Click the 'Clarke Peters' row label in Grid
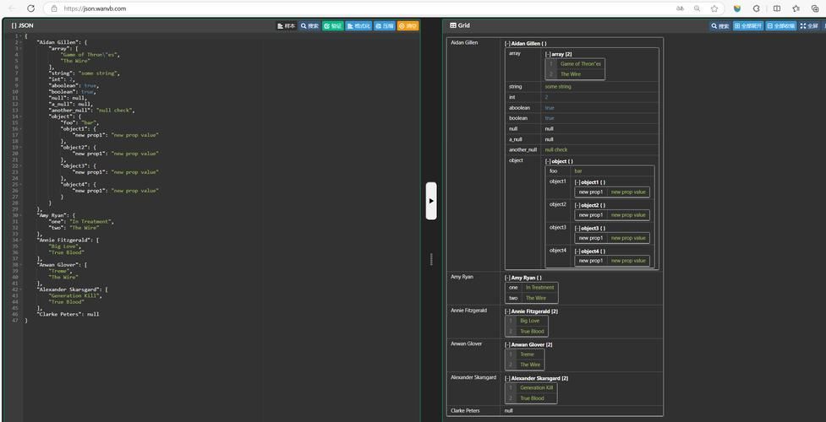Screen dimensions: 826x422 tap(465, 410)
